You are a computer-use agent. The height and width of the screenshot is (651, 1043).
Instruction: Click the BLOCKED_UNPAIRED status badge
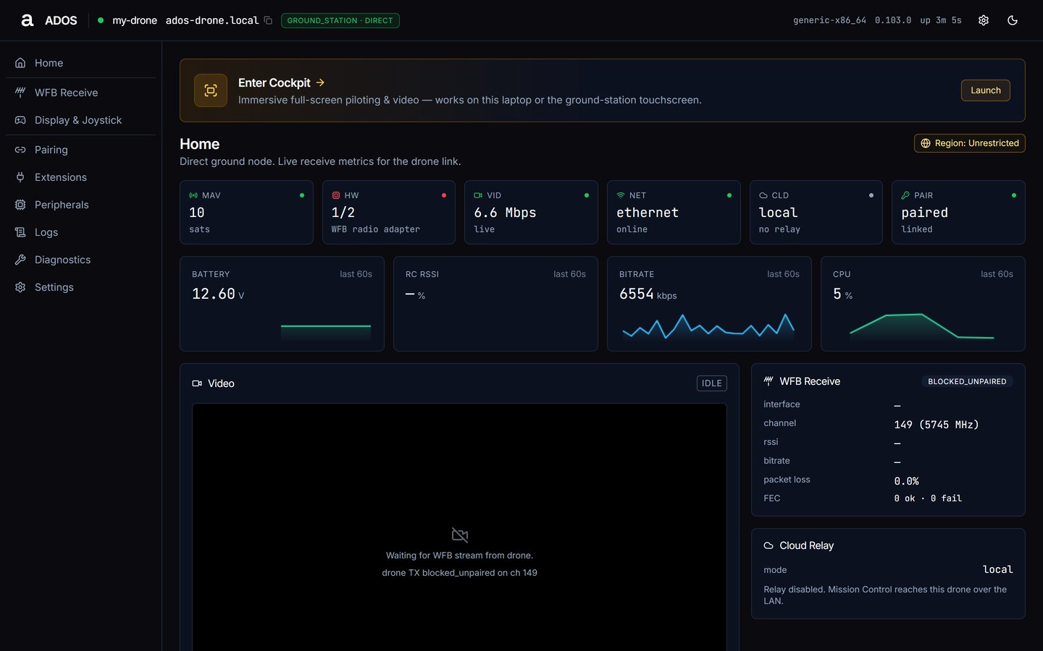pyautogui.click(x=967, y=381)
